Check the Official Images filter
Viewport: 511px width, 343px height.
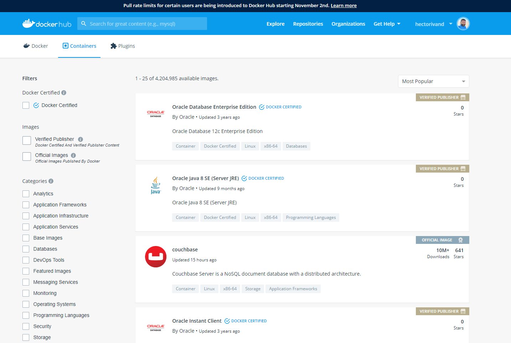click(27, 157)
